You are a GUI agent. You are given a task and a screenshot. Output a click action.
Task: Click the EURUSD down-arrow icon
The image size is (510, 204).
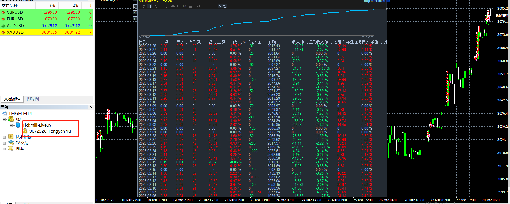3,19
